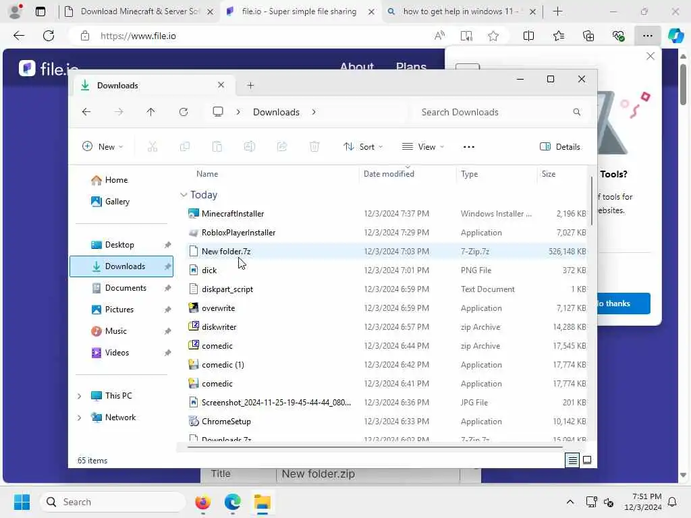The image size is (691, 518).
Task: Click the Explorer vertical scrollbar
Action: [591, 200]
